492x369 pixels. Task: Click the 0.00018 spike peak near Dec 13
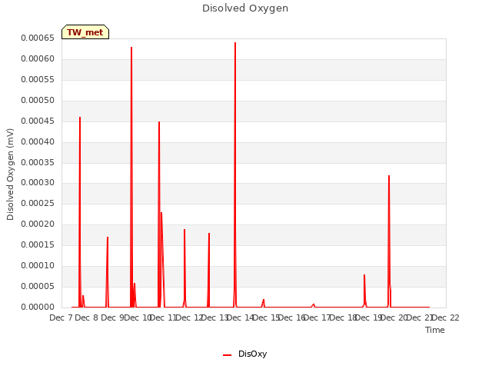(209, 234)
